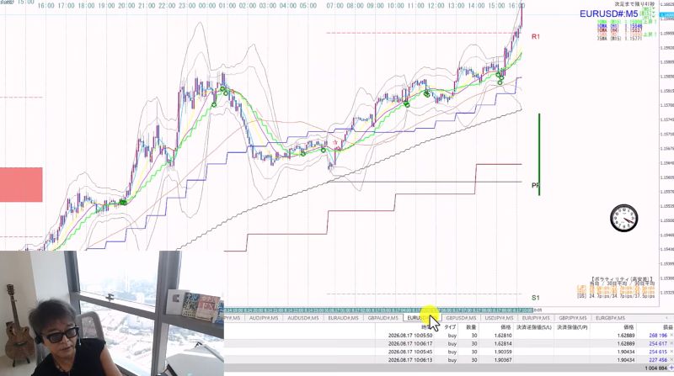Select the pink rectangle object on chart

(x=21, y=184)
